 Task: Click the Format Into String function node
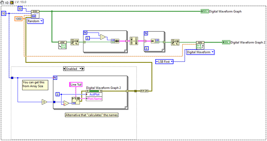(75, 101)
